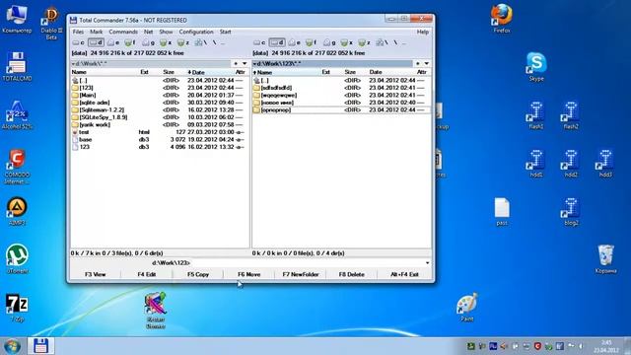Click the Alt+F4 Exit button
Viewport: 631px width, 355px height.
404,274
